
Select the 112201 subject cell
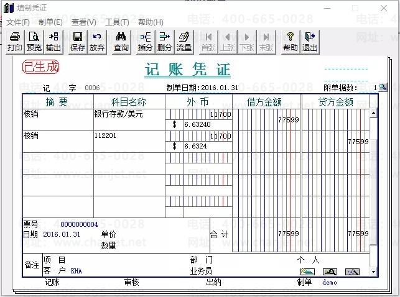click(129, 142)
